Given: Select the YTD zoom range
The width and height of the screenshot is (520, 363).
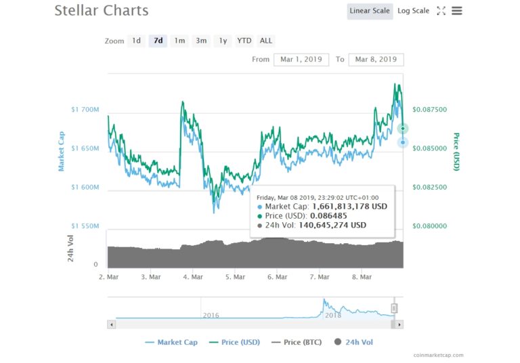Looking at the screenshot, I should (244, 41).
